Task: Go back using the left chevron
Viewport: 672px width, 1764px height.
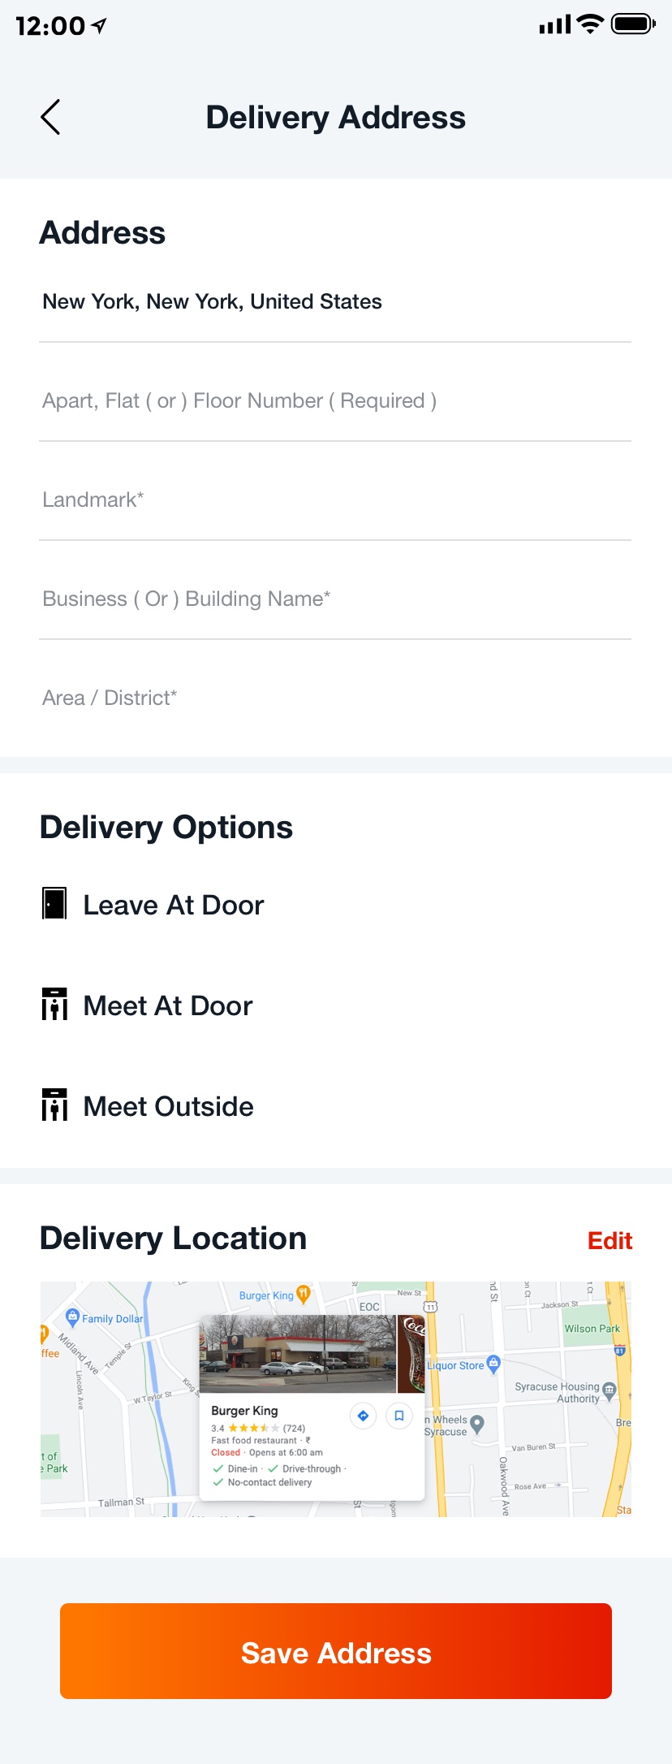Action: [50, 118]
